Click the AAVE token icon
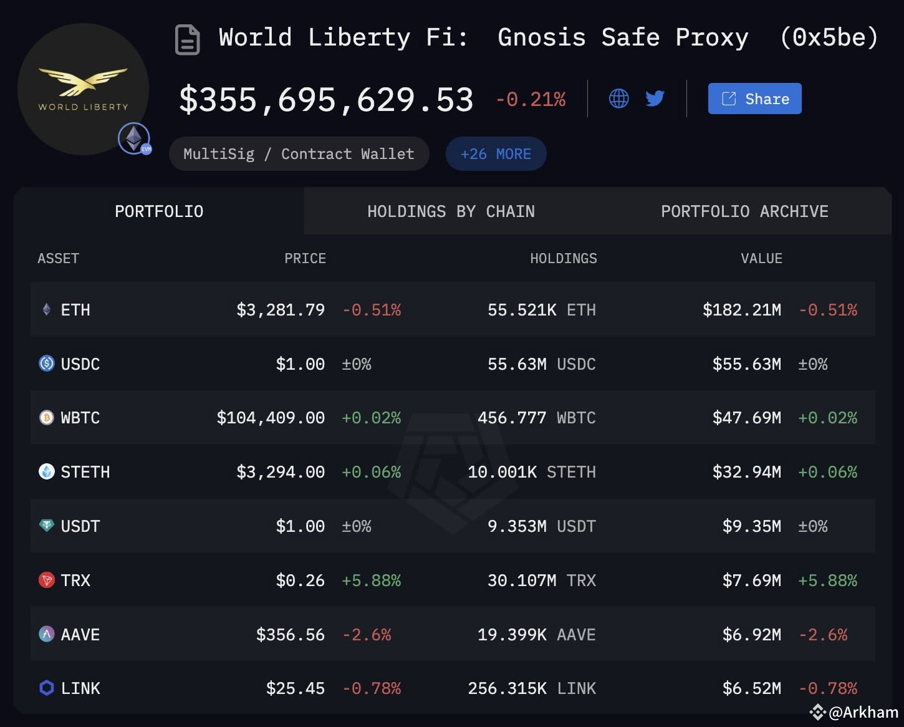Viewport: 904px width, 727px height. click(x=46, y=635)
